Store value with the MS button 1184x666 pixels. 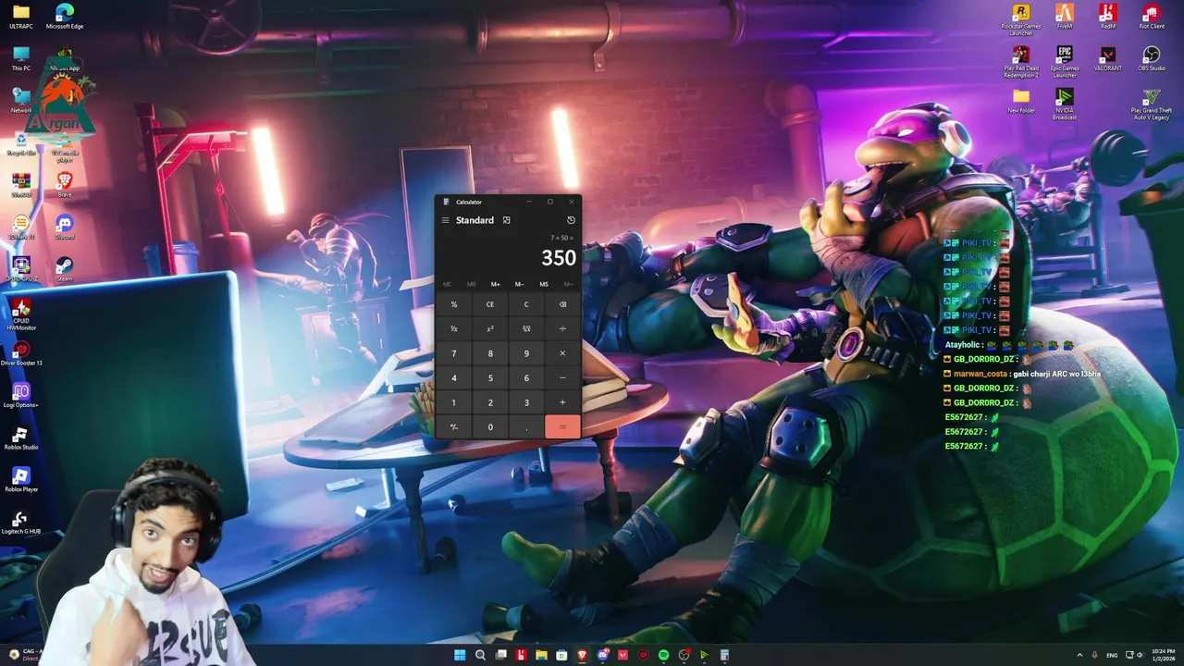(544, 284)
